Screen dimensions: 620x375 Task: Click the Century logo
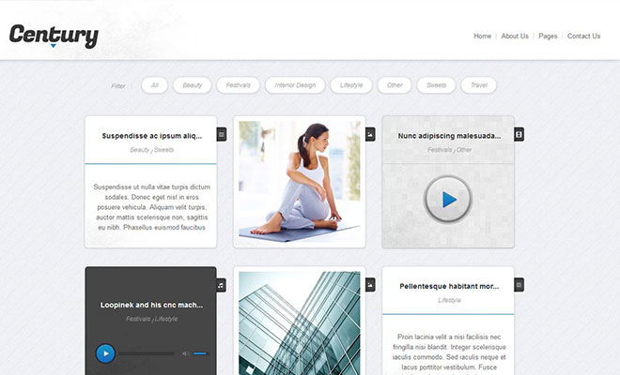coord(54,37)
